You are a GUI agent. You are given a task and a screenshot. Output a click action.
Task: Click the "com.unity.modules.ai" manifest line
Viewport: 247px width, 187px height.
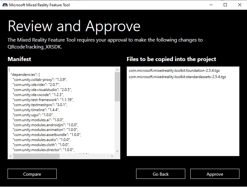click(x=38, y=120)
